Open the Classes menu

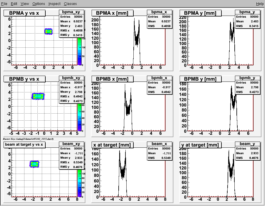coord(70,4)
